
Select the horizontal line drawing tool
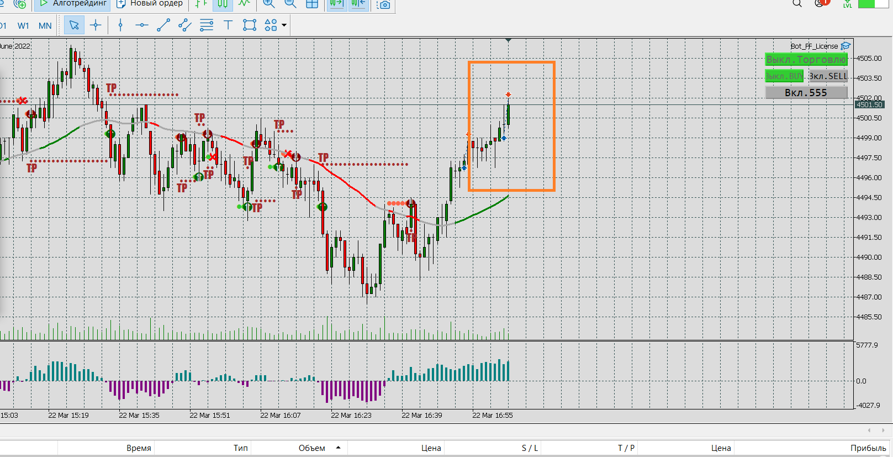click(x=142, y=25)
